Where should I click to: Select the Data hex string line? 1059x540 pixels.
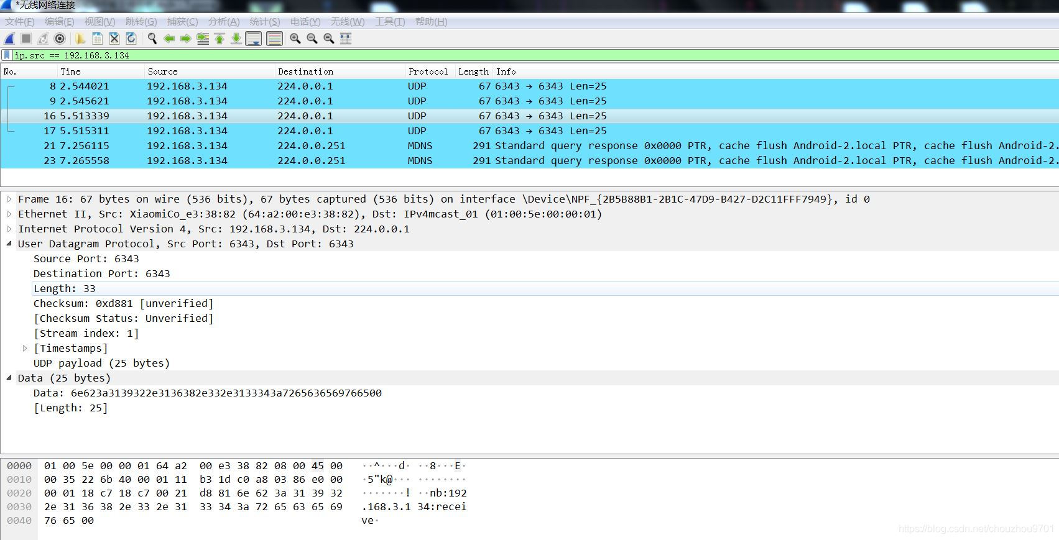[208, 393]
